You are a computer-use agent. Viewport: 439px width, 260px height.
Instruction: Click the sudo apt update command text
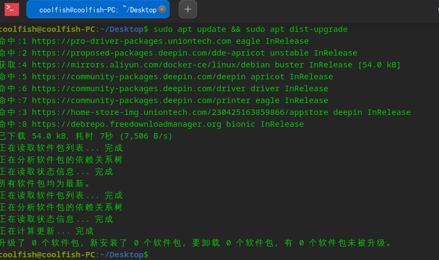point(190,29)
